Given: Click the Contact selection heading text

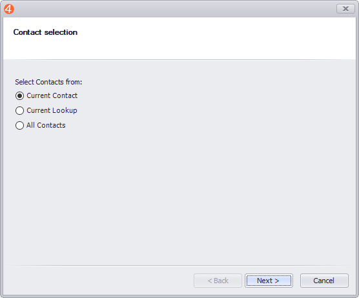Looking at the screenshot, I should (45, 32).
